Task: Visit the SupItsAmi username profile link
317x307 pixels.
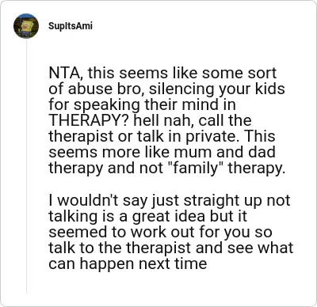Action: point(71,26)
